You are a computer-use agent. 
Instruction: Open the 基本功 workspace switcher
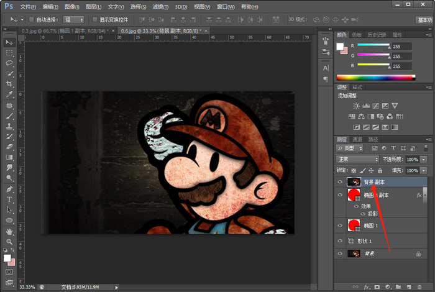pyautogui.click(x=424, y=20)
